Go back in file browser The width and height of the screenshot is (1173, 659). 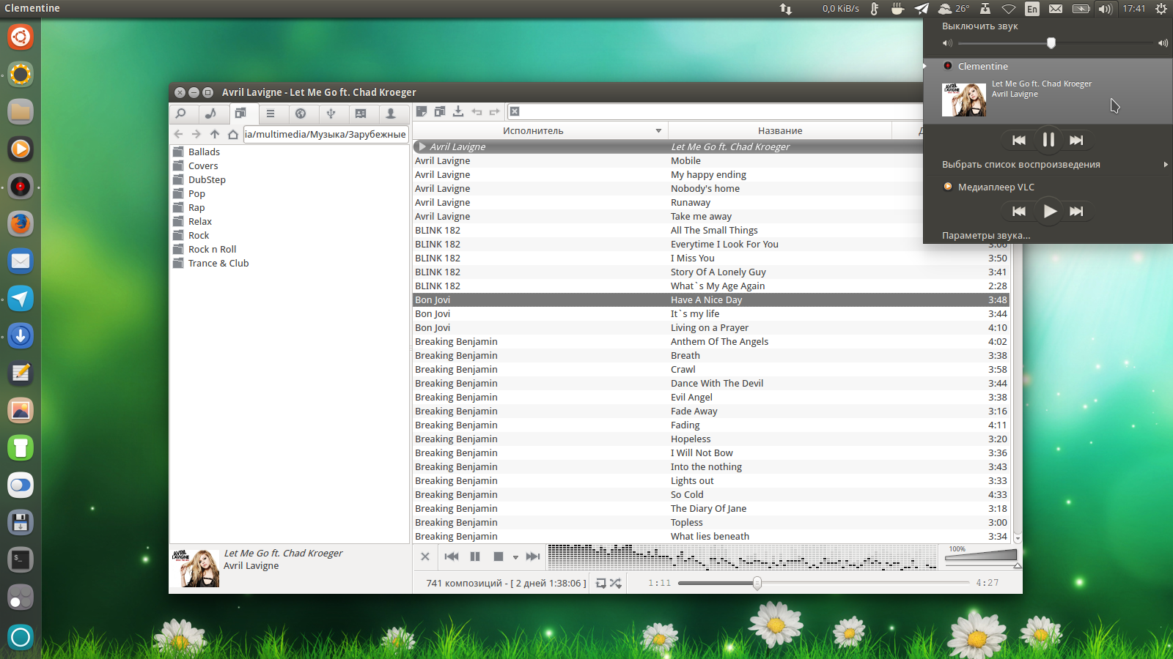pyautogui.click(x=178, y=134)
